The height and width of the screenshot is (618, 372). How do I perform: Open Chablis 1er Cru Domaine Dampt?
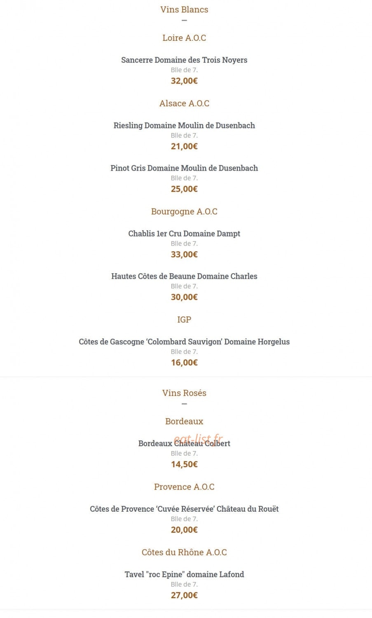pos(184,234)
